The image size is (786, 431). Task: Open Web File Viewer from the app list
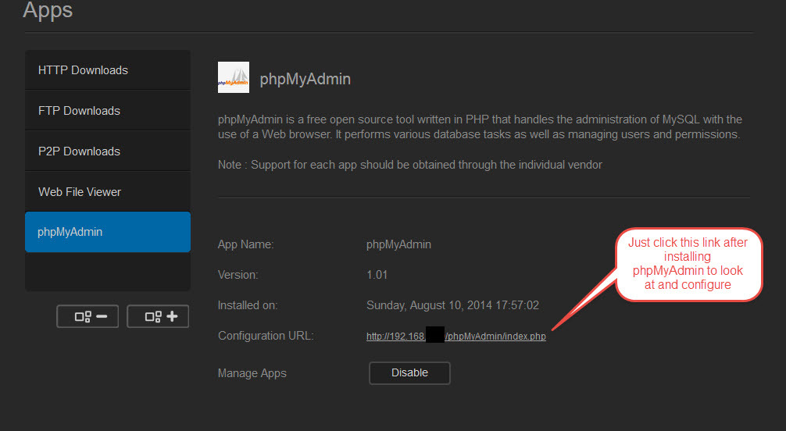coord(108,192)
